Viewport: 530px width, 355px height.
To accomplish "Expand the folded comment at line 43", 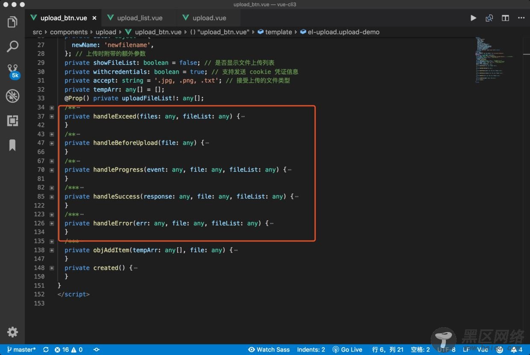I will (x=52, y=134).
